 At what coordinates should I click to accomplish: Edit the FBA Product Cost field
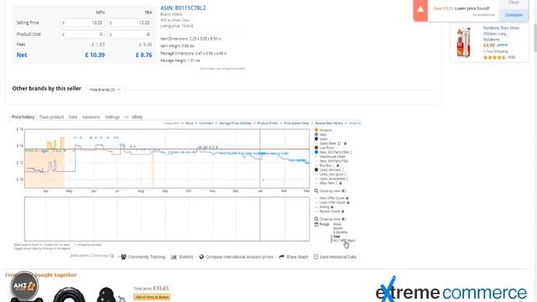(130, 34)
